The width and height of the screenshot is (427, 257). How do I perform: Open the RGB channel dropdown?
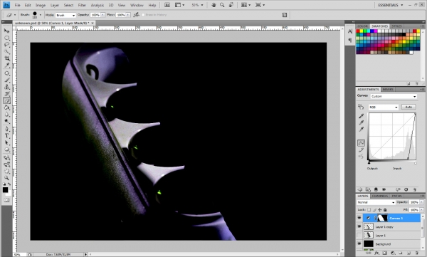click(x=384, y=107)
